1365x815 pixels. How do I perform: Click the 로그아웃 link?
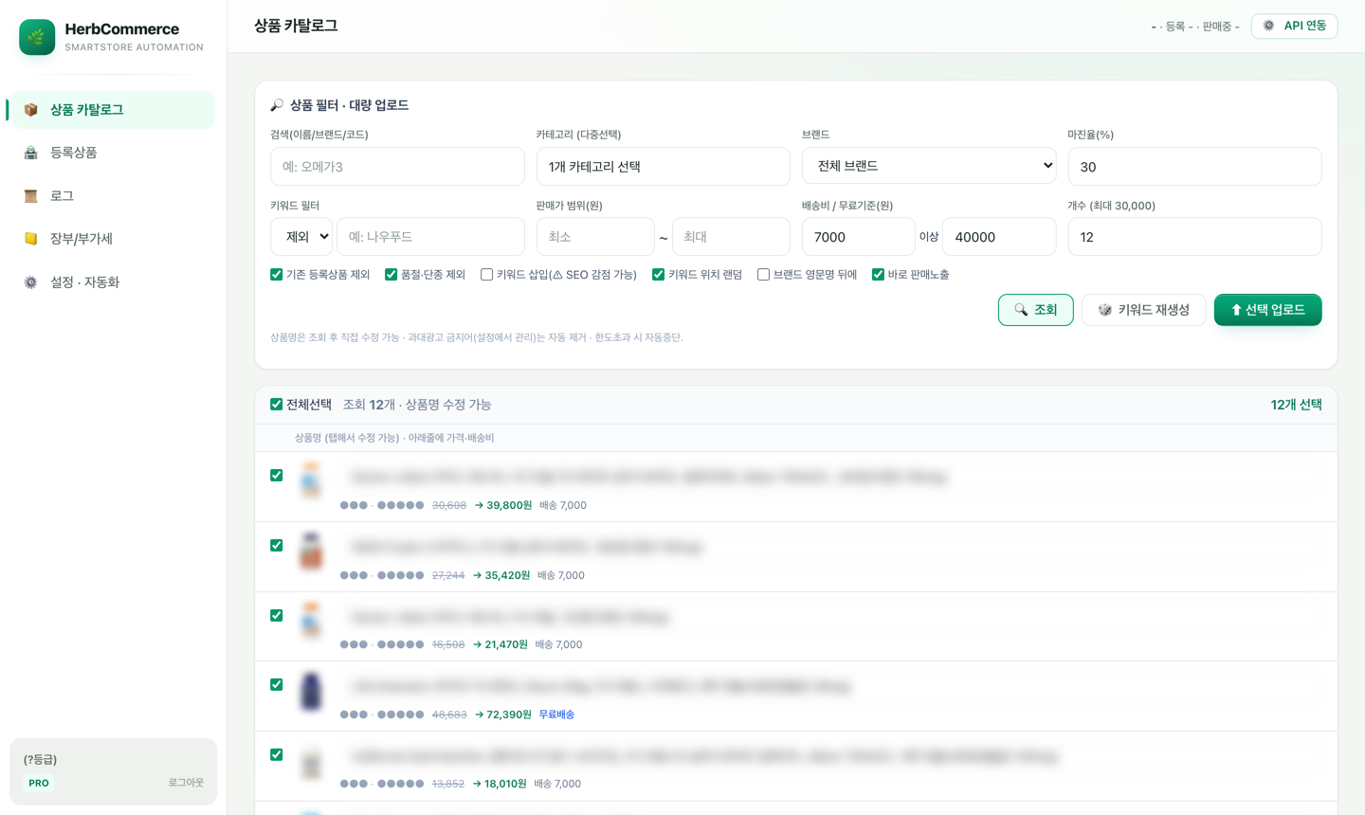click(186, 783)
